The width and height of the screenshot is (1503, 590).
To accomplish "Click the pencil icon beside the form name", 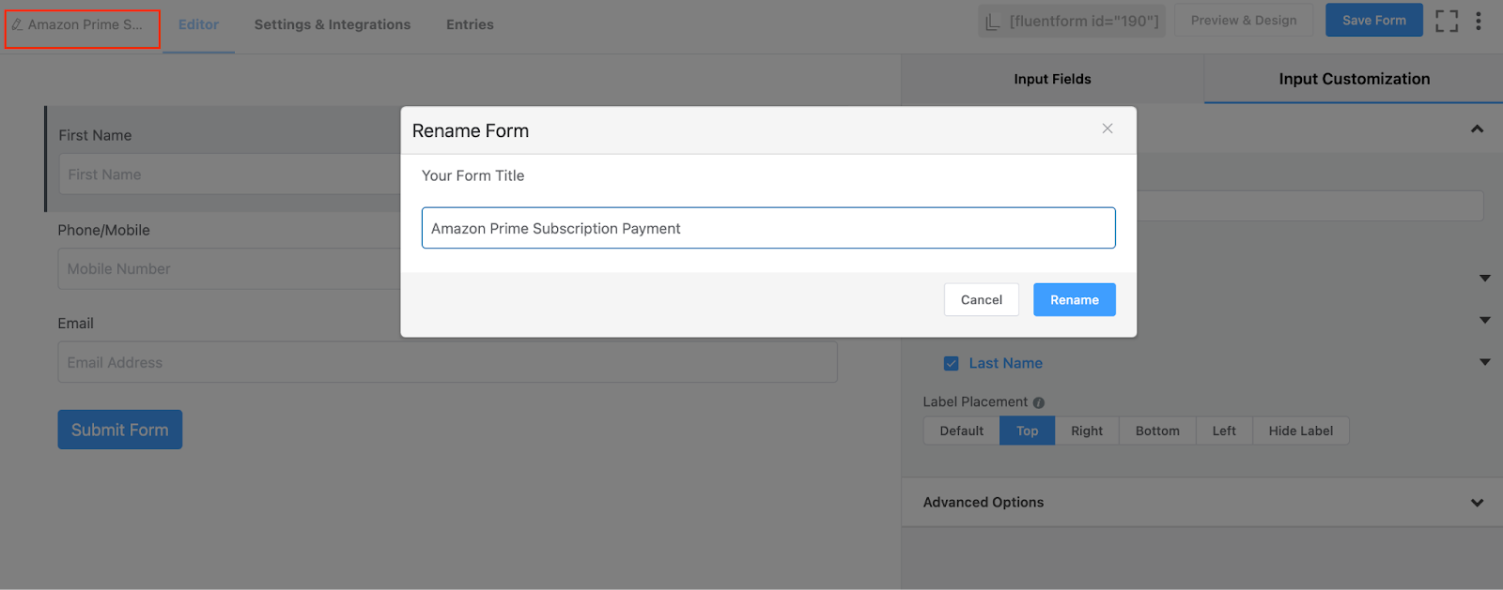I will [17, 24].
